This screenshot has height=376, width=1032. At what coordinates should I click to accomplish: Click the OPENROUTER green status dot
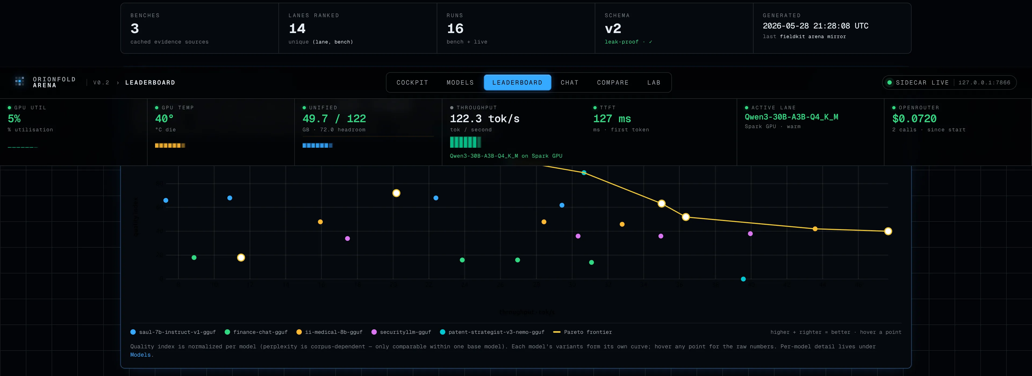tap(894, 108)
